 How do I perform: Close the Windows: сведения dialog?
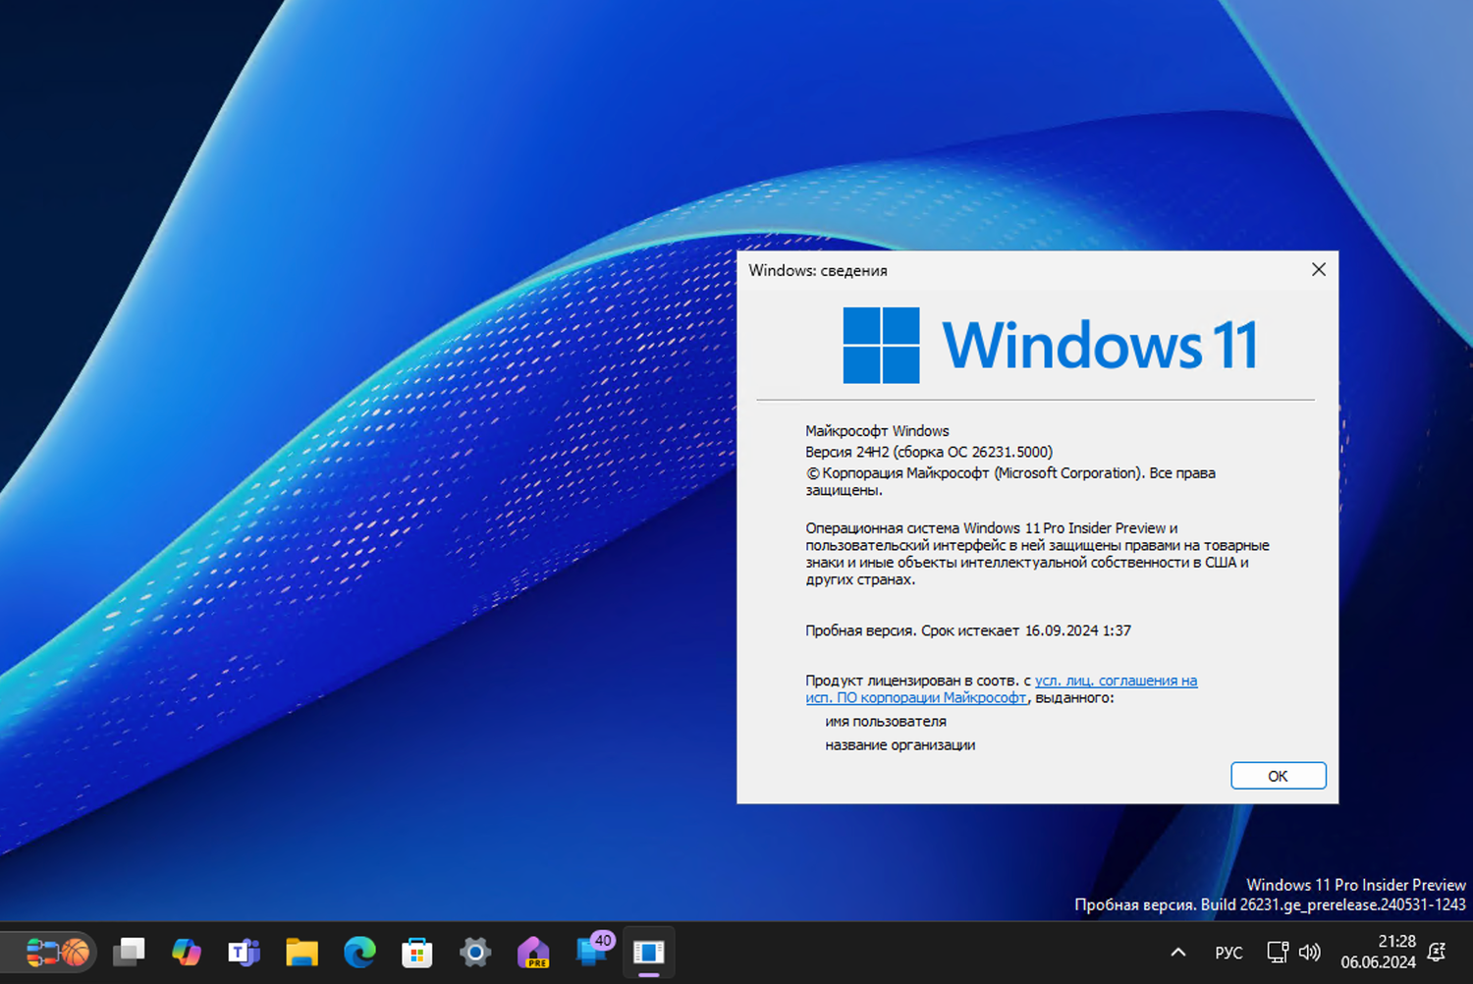click(1319, 269)
